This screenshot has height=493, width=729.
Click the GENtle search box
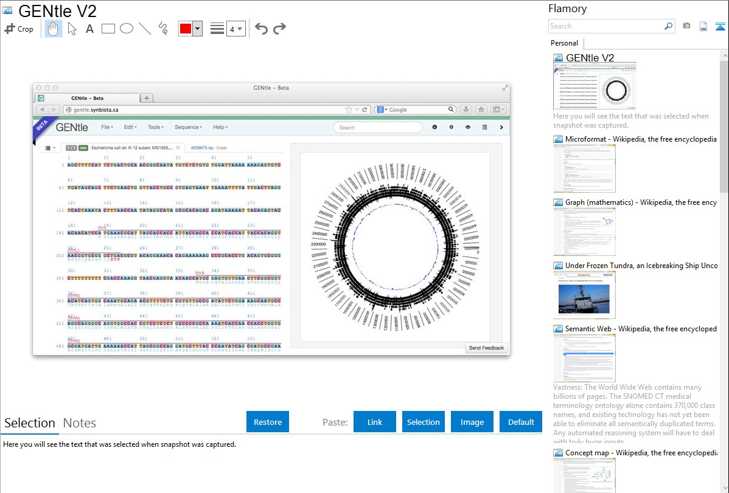coord(377,127)
